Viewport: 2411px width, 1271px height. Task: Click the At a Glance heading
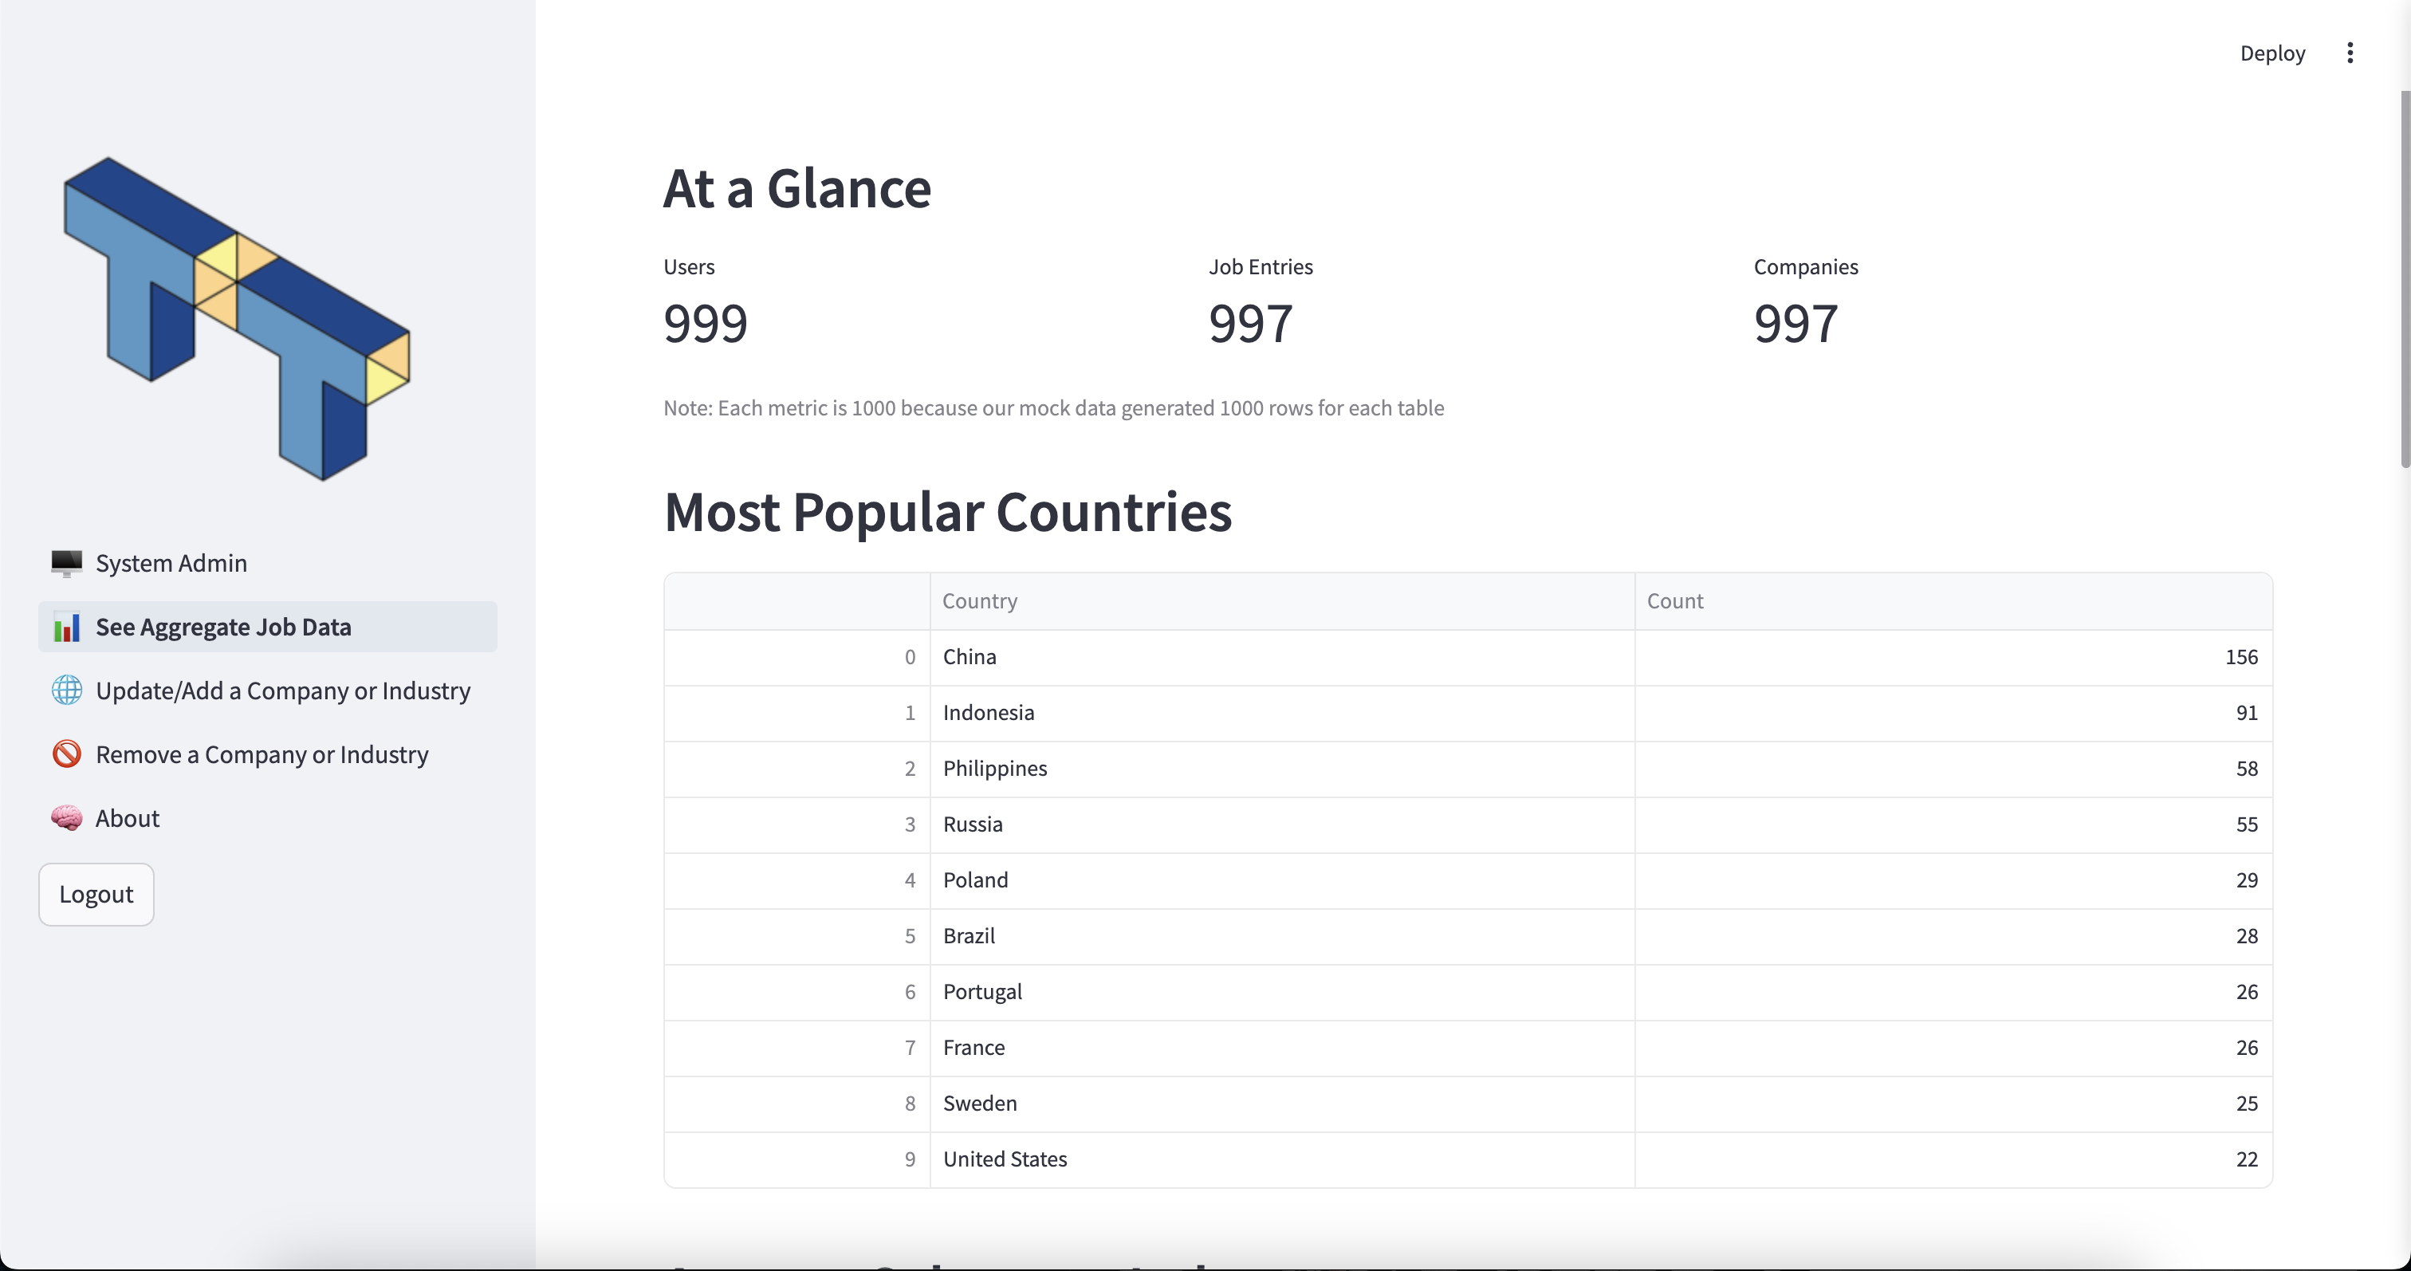pos(797,188)
